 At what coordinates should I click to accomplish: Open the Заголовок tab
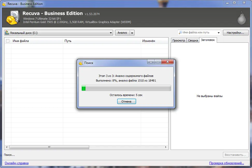208,40
